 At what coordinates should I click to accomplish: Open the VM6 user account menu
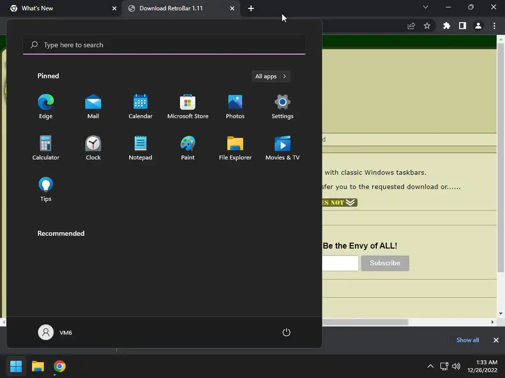pyautogui.click(x=55, y=332)
